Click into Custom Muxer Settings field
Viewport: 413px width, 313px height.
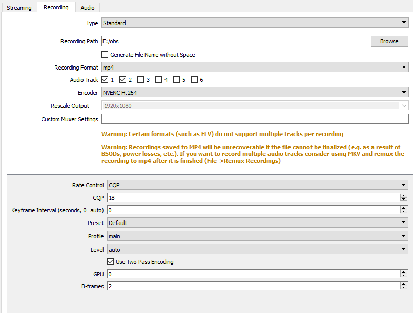[x=255, y=119]
